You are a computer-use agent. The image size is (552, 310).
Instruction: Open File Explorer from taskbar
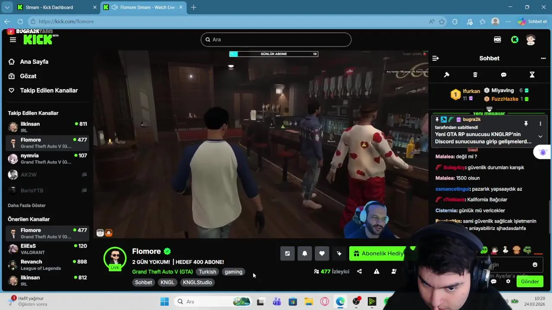coord(308,302)
